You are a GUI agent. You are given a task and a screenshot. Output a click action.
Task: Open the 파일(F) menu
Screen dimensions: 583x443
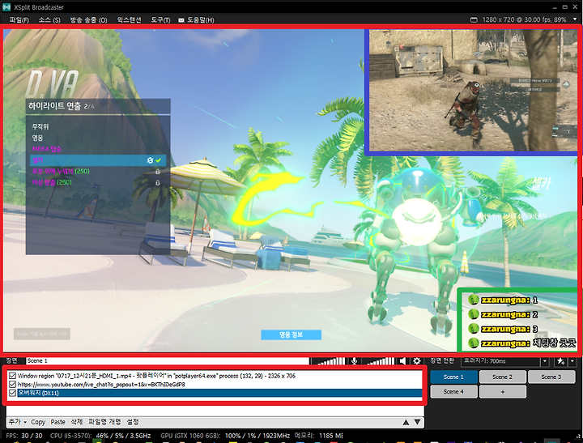[x=19, y=20]
